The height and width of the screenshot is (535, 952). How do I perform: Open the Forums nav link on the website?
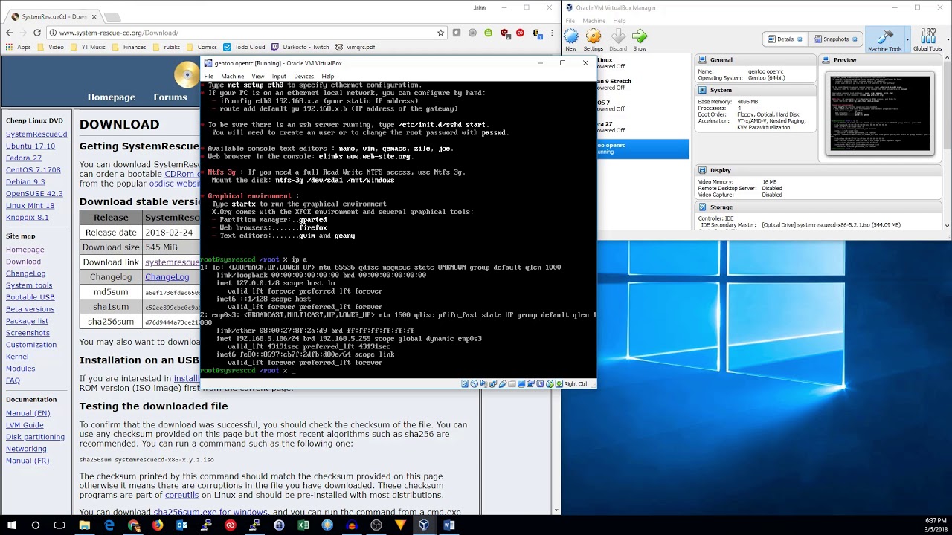coord(170,97)
